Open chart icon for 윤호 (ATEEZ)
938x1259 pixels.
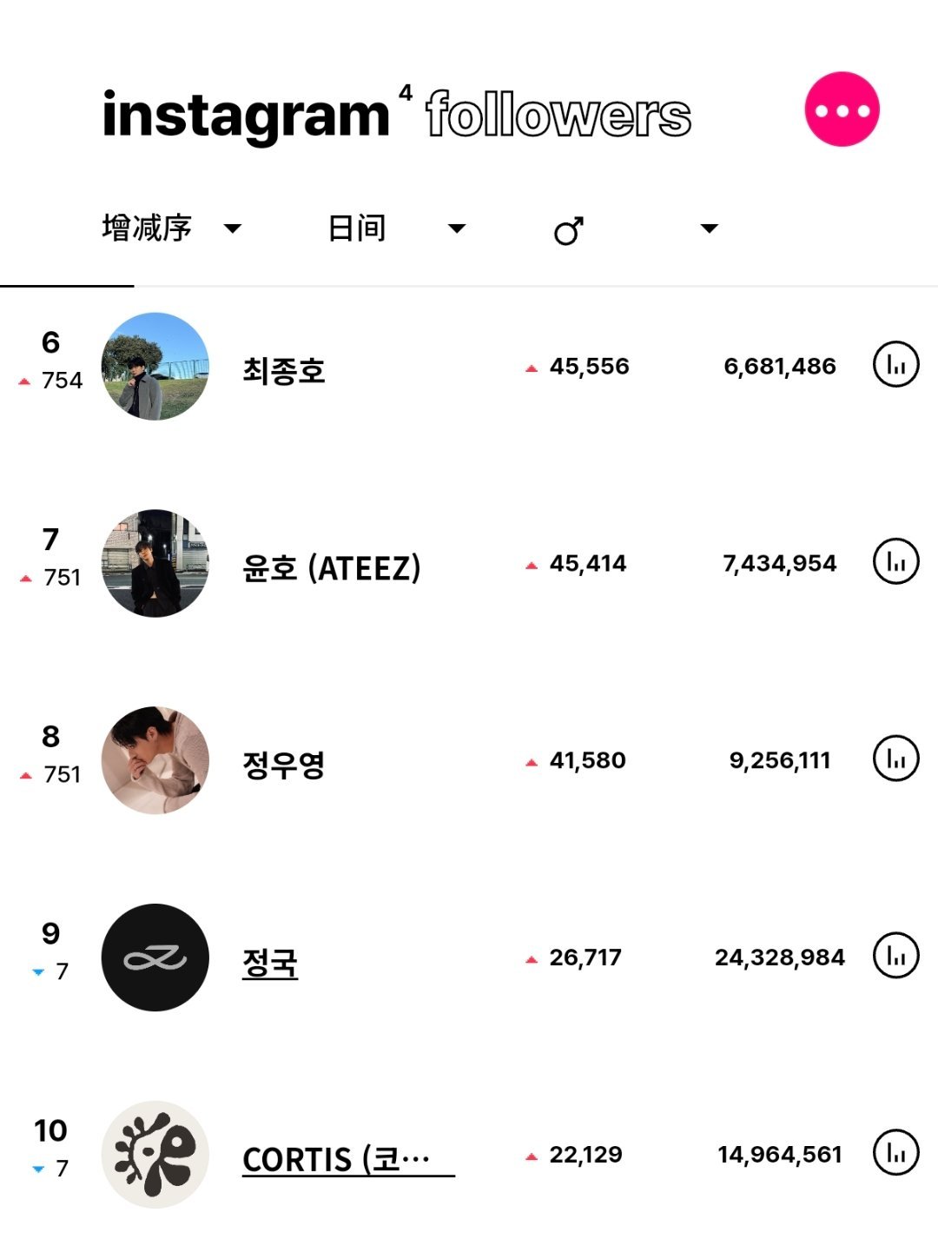pos(895,562)
